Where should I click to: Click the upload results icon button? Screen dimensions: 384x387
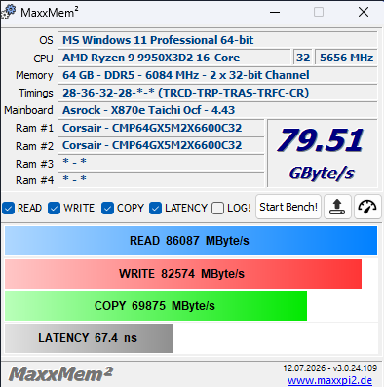tap(337, 207)
